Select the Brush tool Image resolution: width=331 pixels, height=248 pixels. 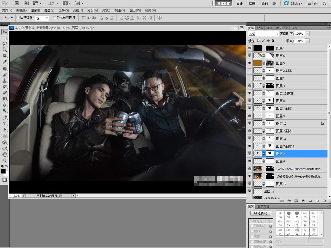pyautogui.click(x=5, y=75)
